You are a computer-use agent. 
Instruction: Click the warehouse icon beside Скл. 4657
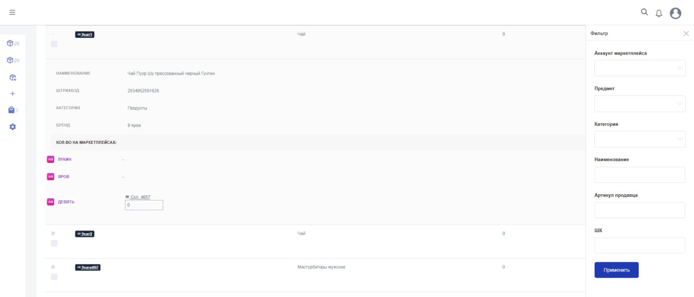pyautogui.click(x=127, y=197)
